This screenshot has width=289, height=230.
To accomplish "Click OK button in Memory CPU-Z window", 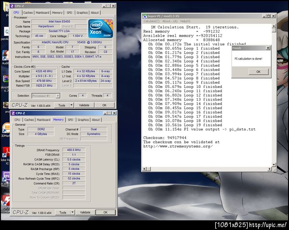I will [105, 212].
